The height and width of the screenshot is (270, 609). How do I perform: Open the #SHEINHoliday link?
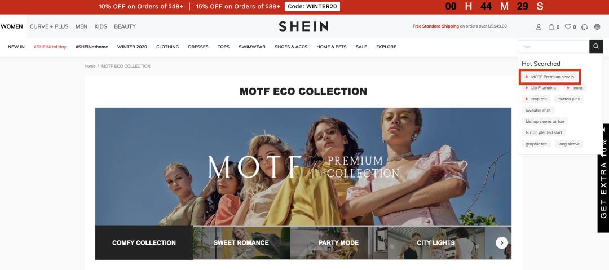click(x=50, y=47)
